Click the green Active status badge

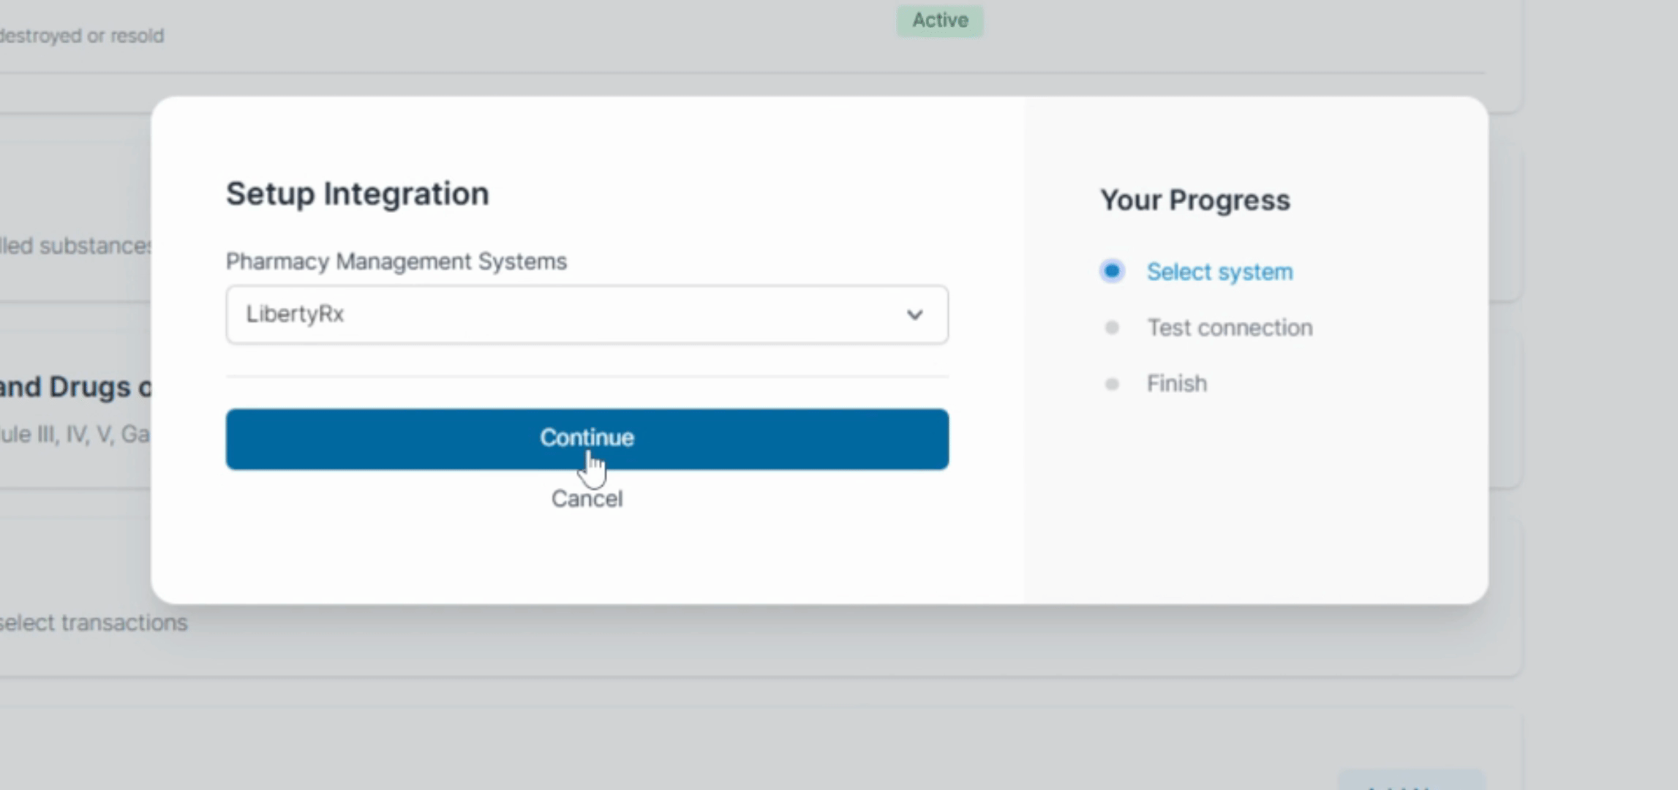click(940, 20)
